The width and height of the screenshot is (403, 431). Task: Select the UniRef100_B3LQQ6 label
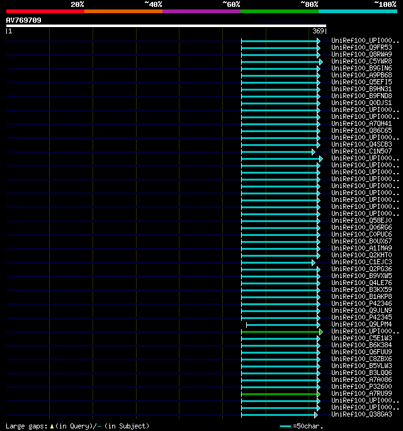[x=361, y=372]
